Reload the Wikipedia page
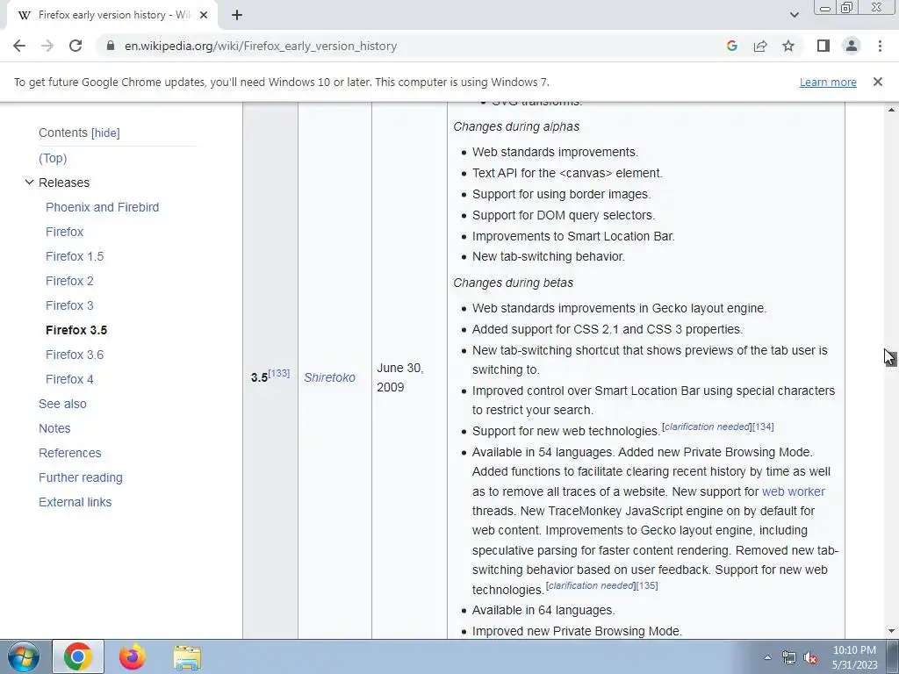 point(76,46)
